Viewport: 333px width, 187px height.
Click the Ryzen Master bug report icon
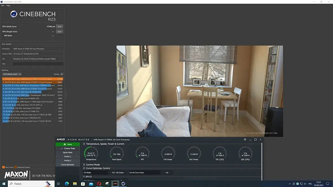tap(245, 139)
